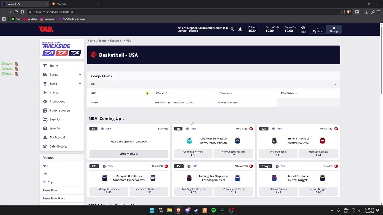Bet Philadelphia 76ers at 2.15
The height and width of the screenshot is (215, 383).
point(233,191)
